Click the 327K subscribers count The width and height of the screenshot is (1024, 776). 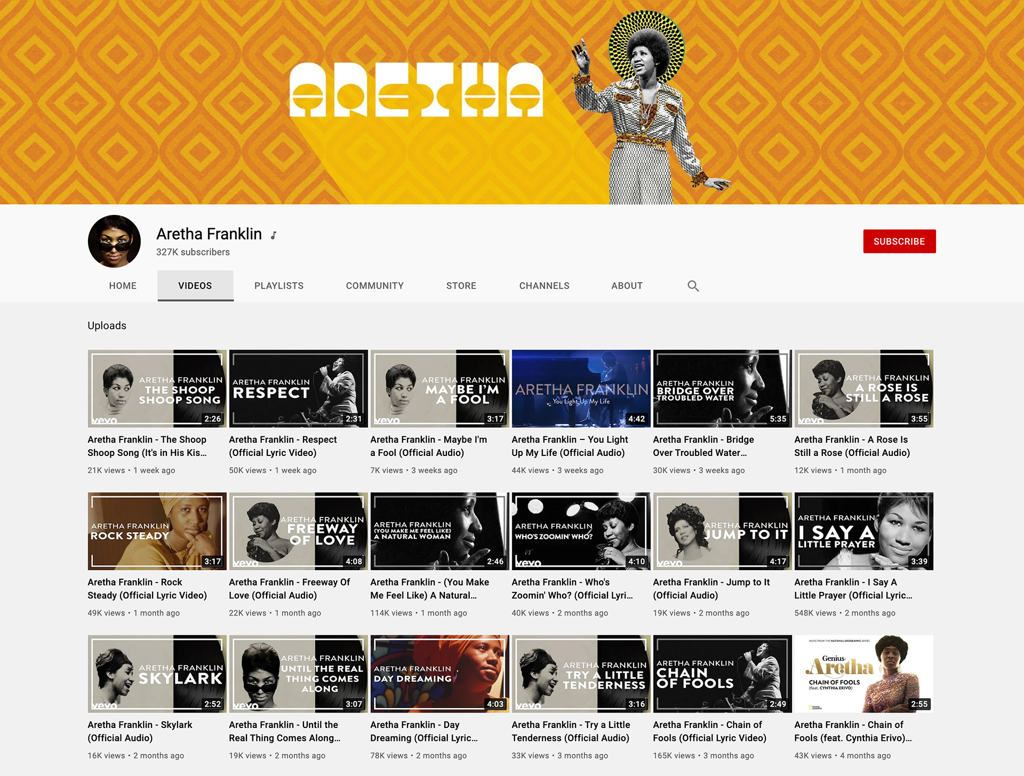click(x=193, y=252)
